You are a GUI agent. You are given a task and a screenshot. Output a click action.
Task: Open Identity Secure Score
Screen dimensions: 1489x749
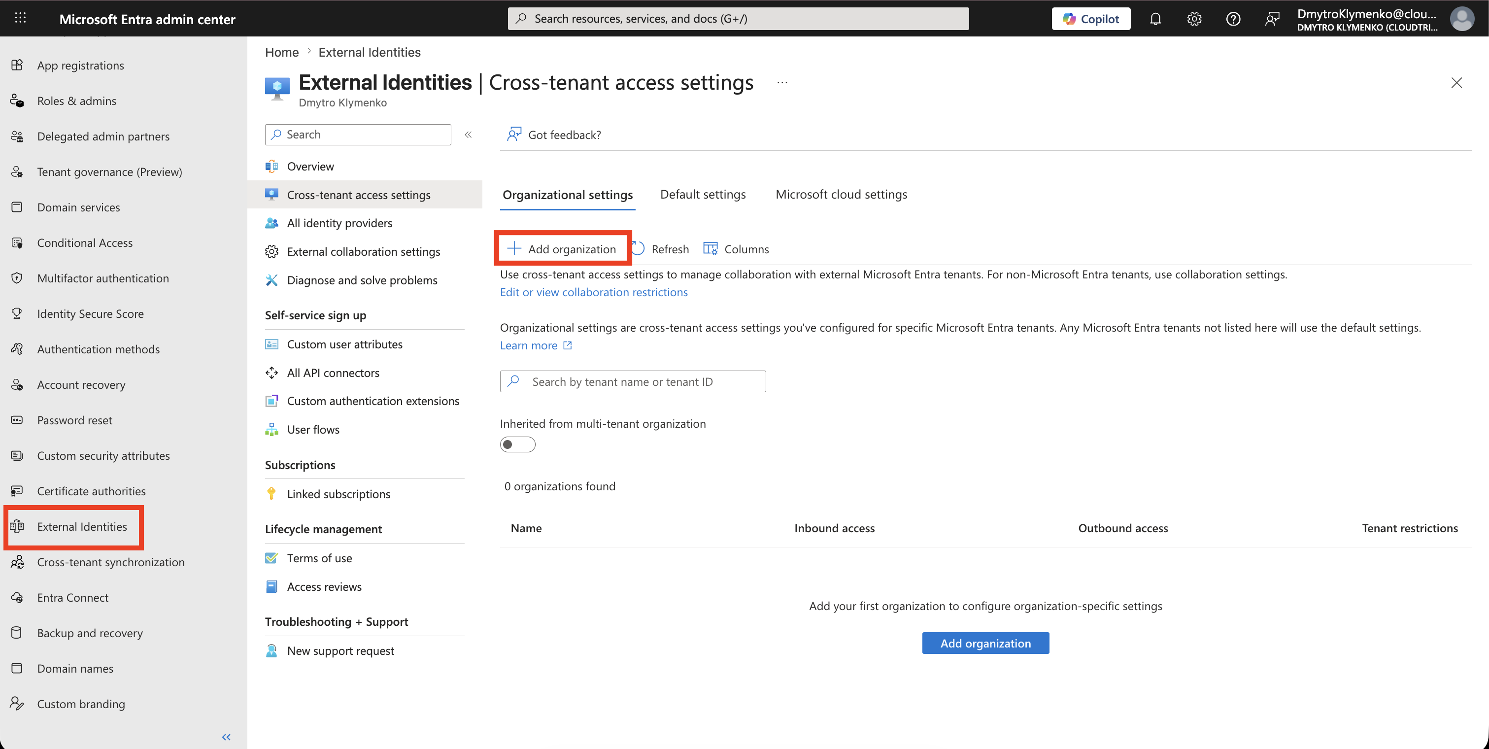point(90,314)
